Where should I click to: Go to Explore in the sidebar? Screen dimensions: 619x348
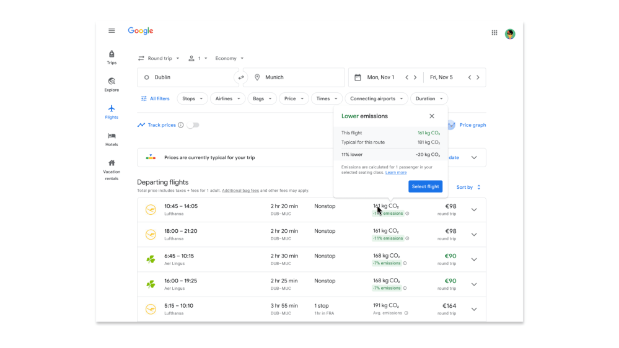point(112,85)
